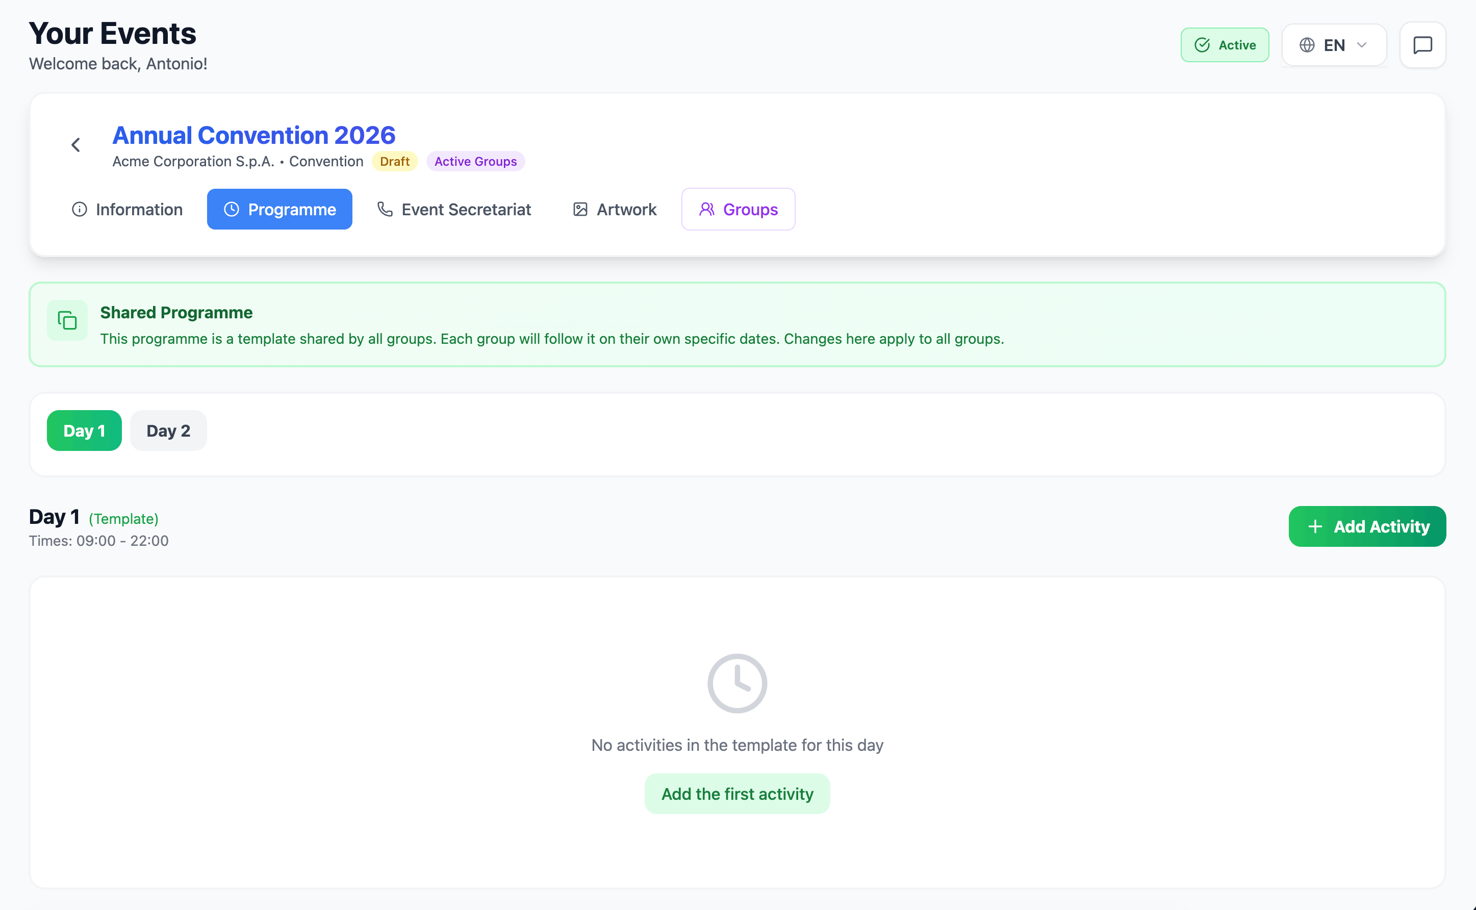Click the Active status badge
1476x910 pixels.
[x=1225, y=45]
